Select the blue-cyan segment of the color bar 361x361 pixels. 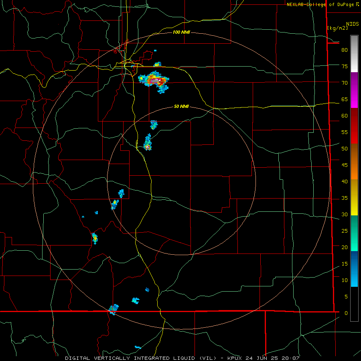(x=354, y=269)
